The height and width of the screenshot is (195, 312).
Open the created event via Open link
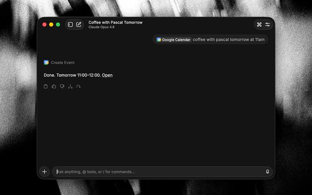(x=107, y=75)
